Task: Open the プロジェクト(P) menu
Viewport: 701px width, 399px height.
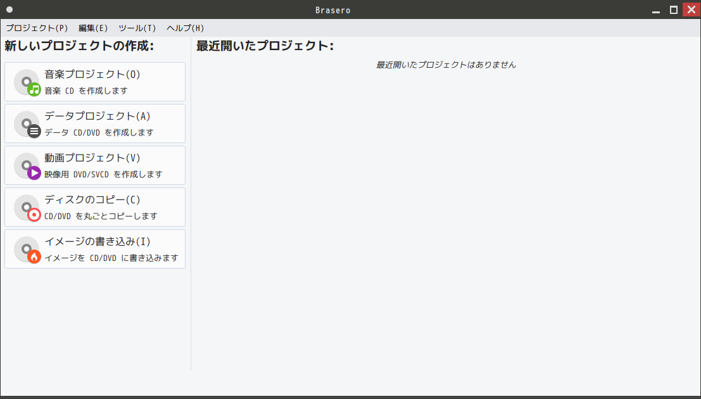Action: tap(37, 28)
